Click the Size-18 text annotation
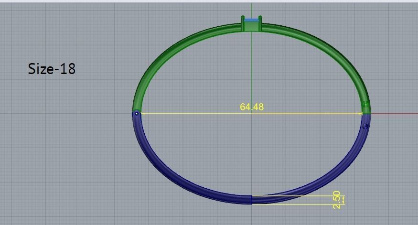This screenshot has height=225, width=418. click(x=52, y=69)
